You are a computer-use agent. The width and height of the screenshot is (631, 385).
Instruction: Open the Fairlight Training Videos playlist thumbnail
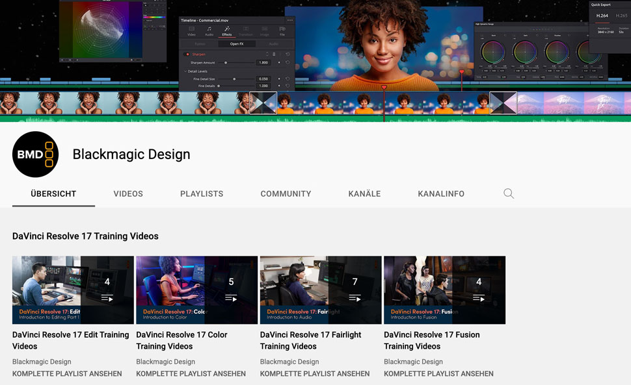point(321,290)
